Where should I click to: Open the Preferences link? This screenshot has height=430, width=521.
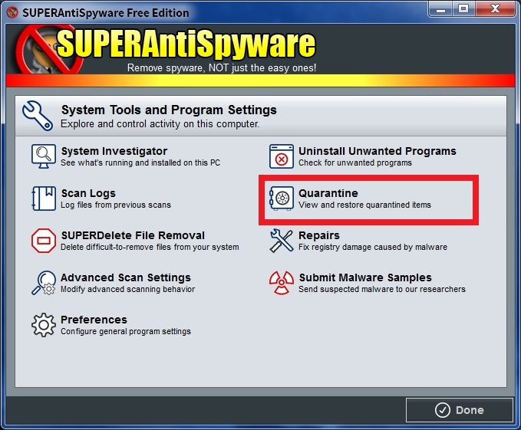94,320
